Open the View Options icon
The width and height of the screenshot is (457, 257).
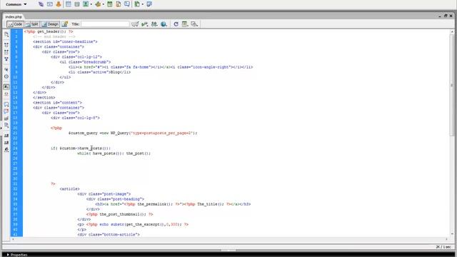coord(185,24)
